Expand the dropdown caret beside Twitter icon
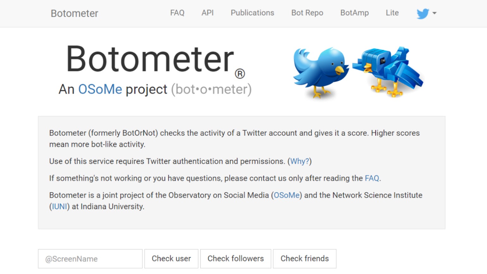The height and width of the screenshot is (274, 487). click(434, 13)
